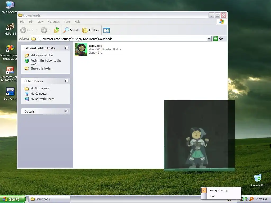The height and width of the screenshot is (203, 271).
Task: Click the Windows flag logo in Explorer
Action: coord(222,22)
